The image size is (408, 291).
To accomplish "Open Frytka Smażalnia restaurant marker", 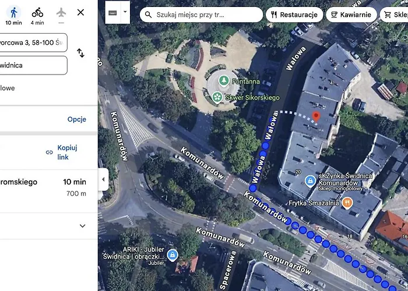I will (x=347, y=203).
